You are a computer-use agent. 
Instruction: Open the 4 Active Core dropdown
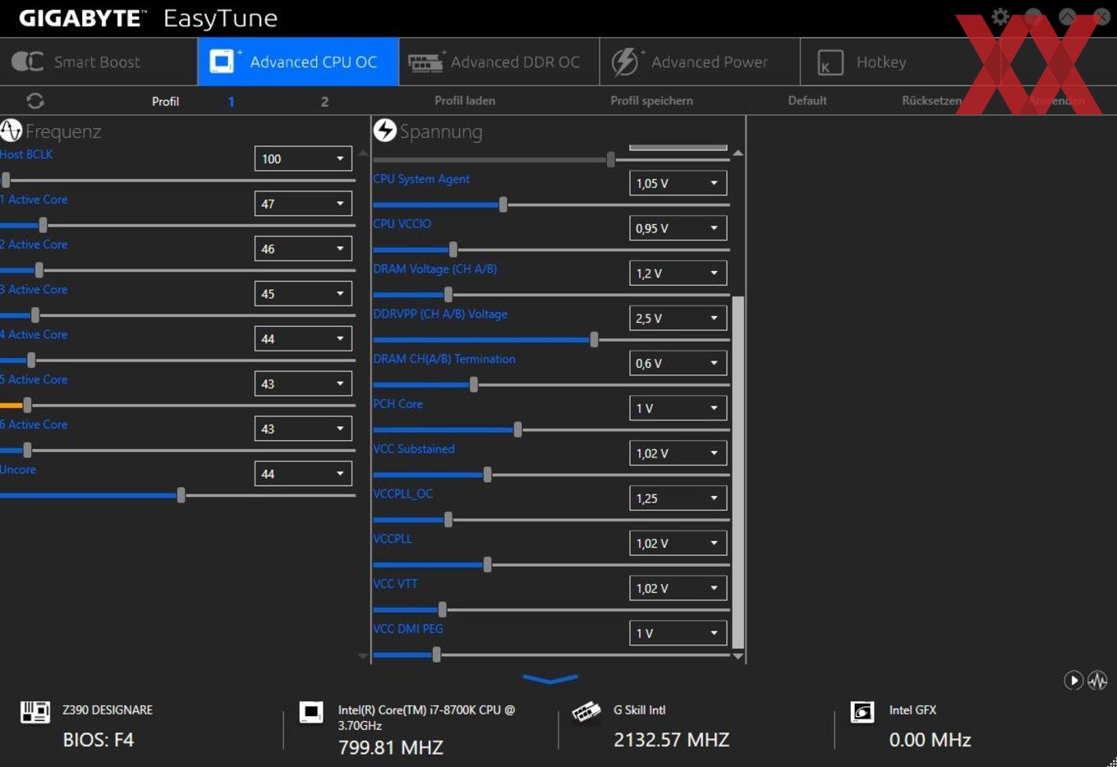(303, 338)
